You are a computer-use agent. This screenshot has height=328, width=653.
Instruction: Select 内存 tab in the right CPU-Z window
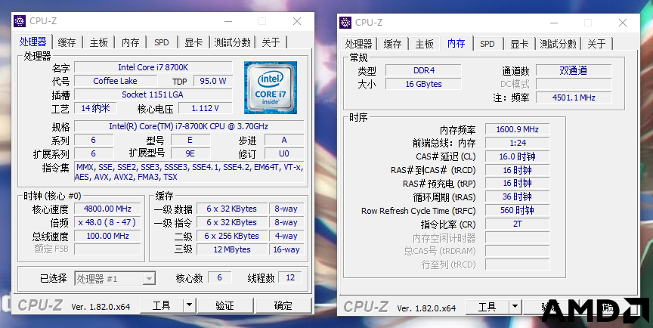pos(456,43)
